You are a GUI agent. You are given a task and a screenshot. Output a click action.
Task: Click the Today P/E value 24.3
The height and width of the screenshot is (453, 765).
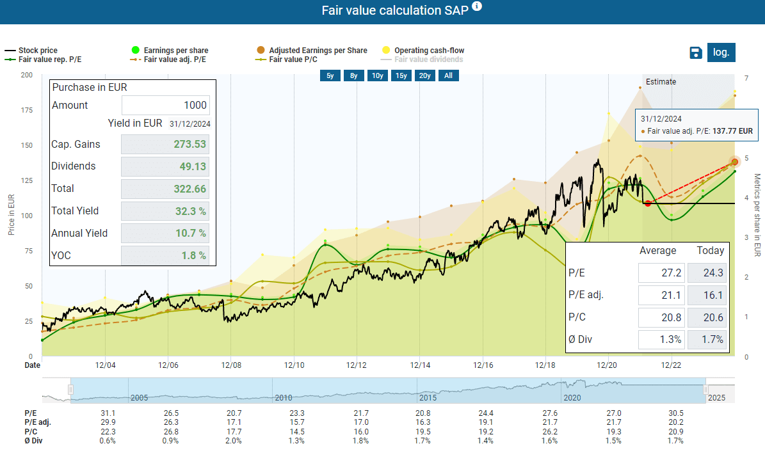tap(707, 273)
